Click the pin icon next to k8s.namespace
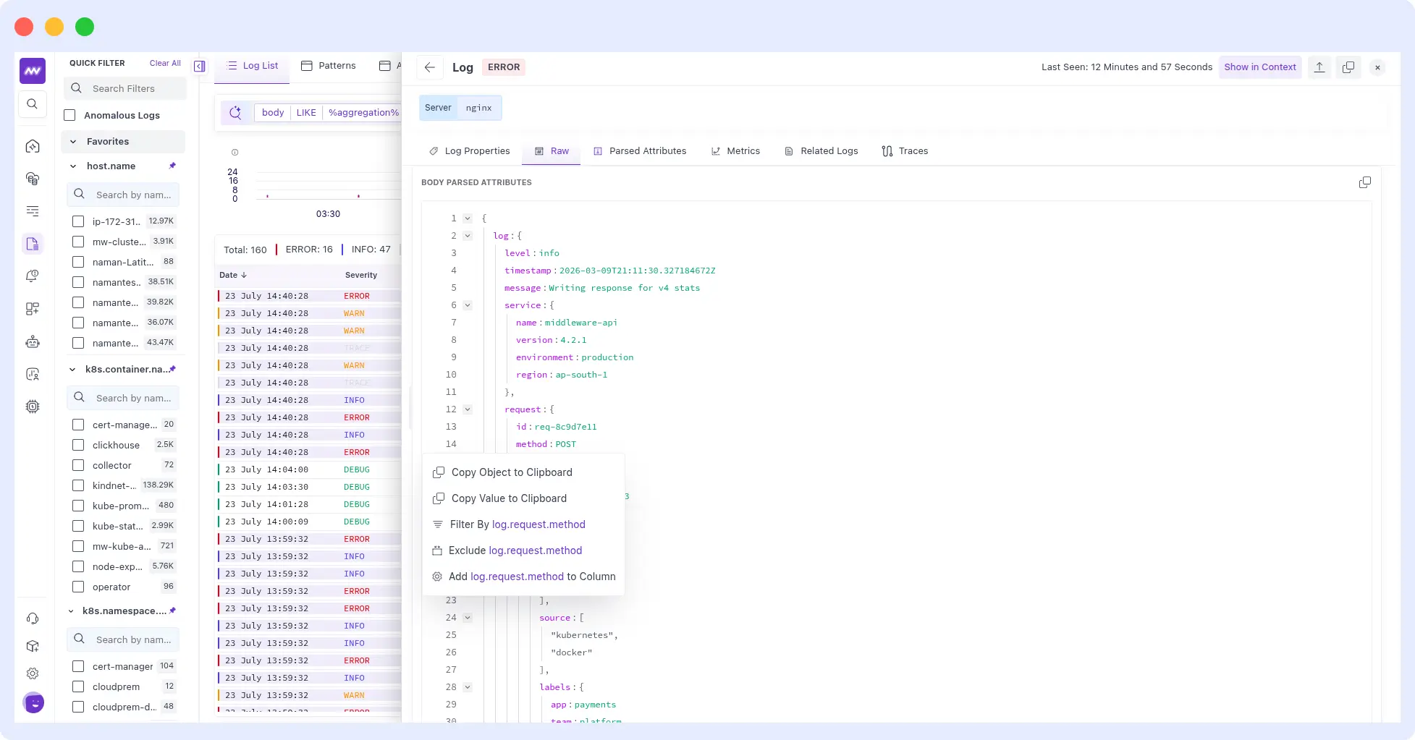The width and height of the screenshot is (1415, 740). click(x=173, y=611)
